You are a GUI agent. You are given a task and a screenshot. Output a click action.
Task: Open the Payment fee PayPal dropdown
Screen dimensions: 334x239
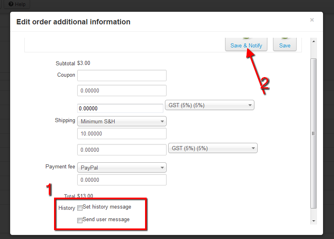[121, 168]
